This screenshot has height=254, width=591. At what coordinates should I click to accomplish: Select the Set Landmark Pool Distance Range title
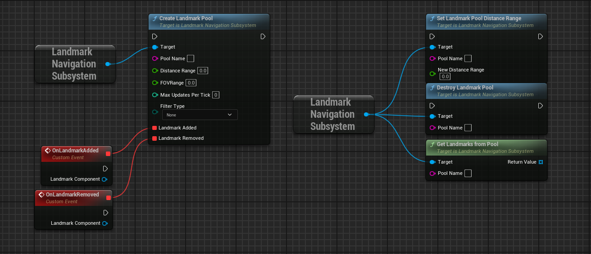tap(479, 18)
